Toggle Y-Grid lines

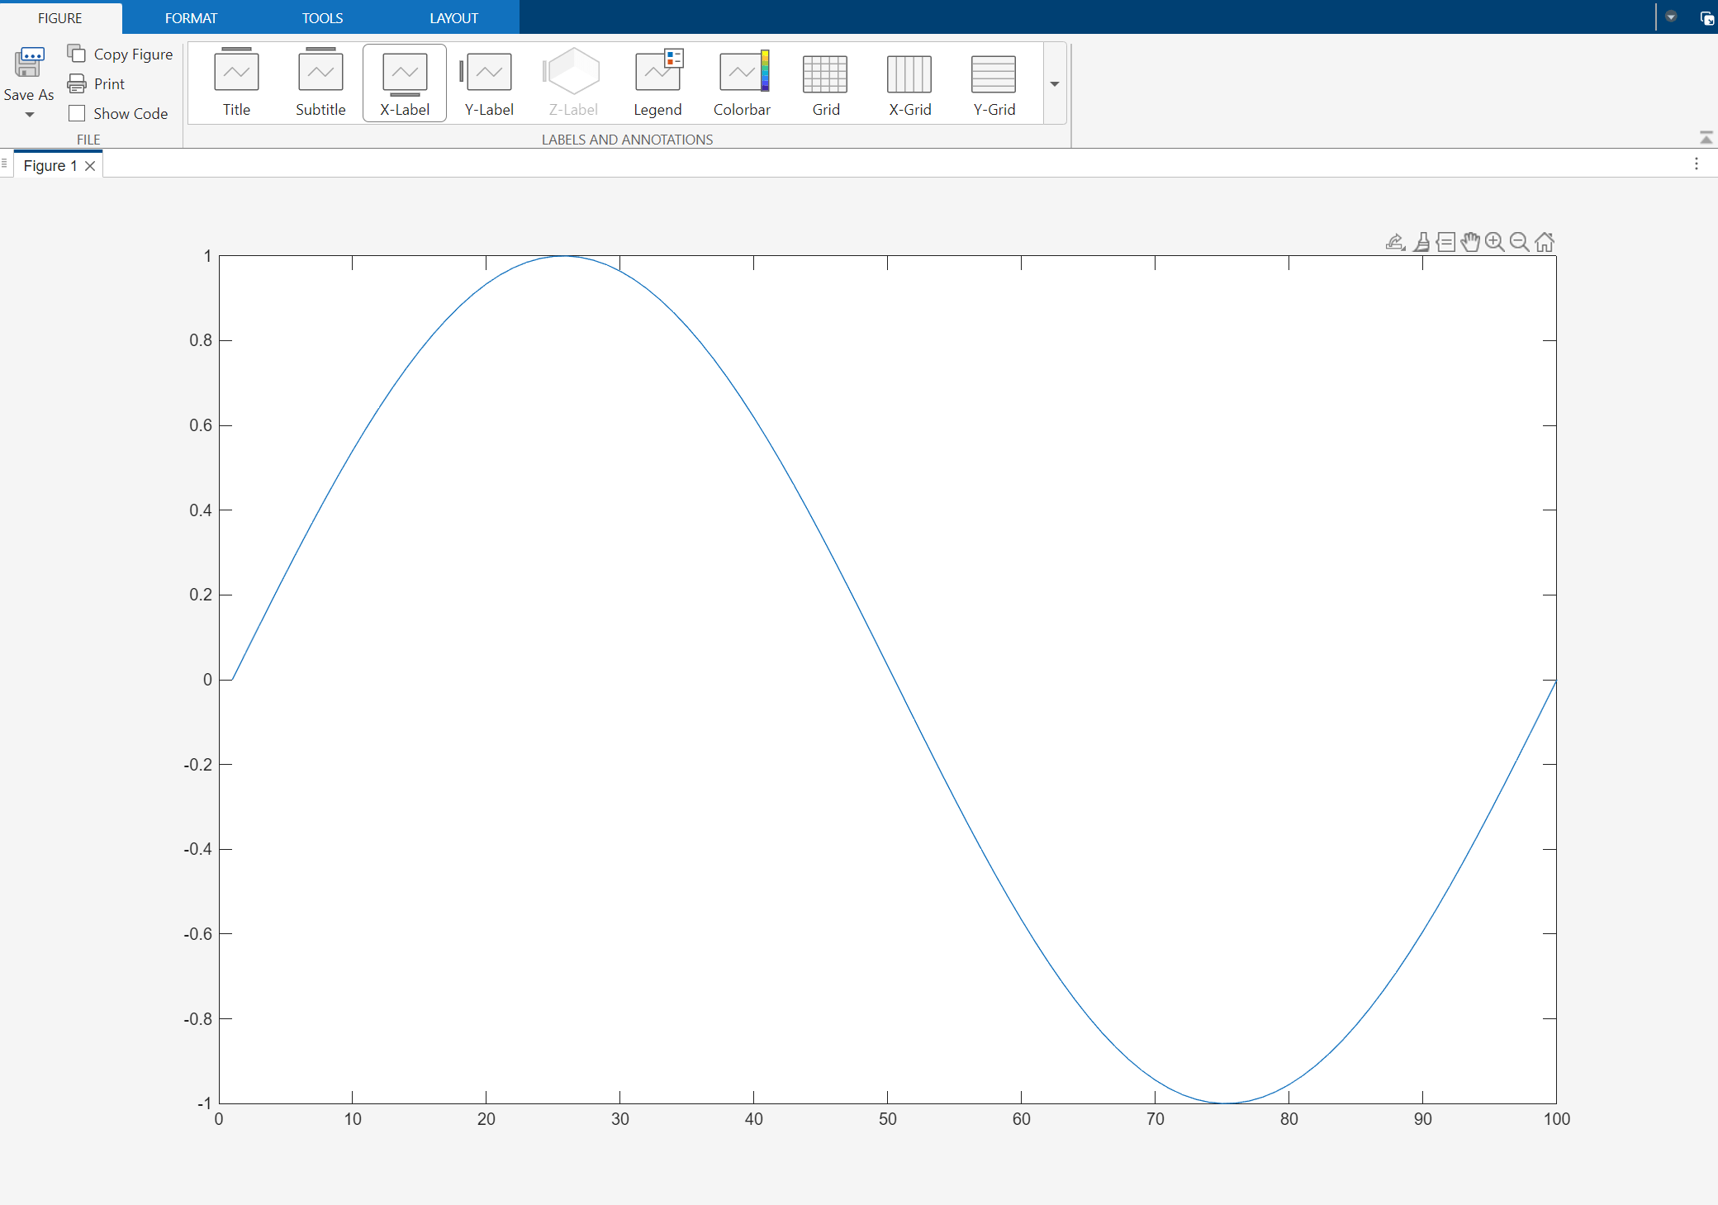(x=994, y=82)
